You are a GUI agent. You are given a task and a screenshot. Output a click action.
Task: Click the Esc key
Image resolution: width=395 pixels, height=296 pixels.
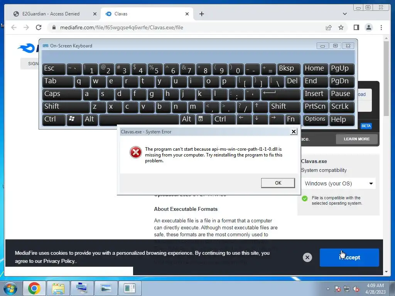point(54,69)
